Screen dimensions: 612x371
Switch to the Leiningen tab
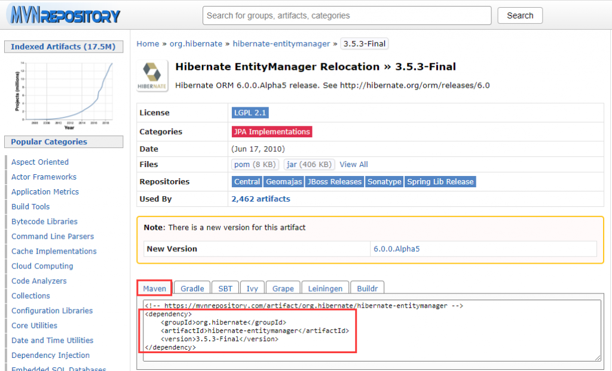[x=325, y=288]
